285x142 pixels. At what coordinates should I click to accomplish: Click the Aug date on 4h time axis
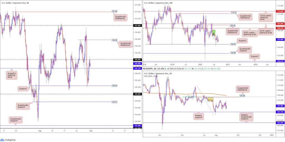coord(40,131)
